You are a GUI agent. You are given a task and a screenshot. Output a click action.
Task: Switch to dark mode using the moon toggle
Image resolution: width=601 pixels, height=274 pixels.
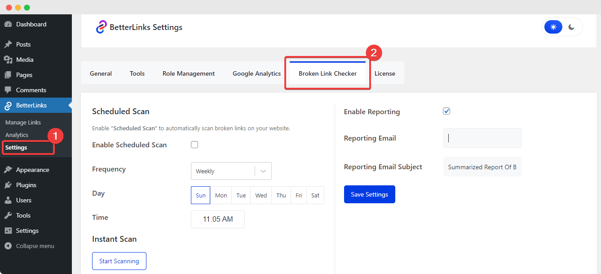[571, 27]
